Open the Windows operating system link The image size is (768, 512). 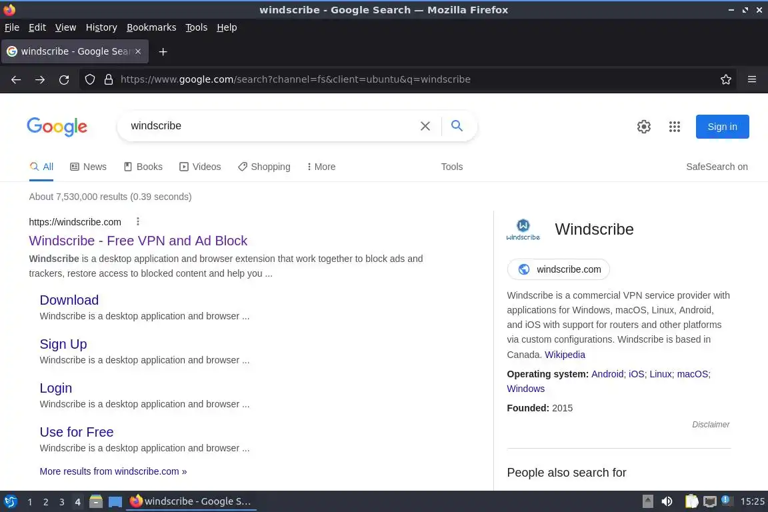coord(525,389)
